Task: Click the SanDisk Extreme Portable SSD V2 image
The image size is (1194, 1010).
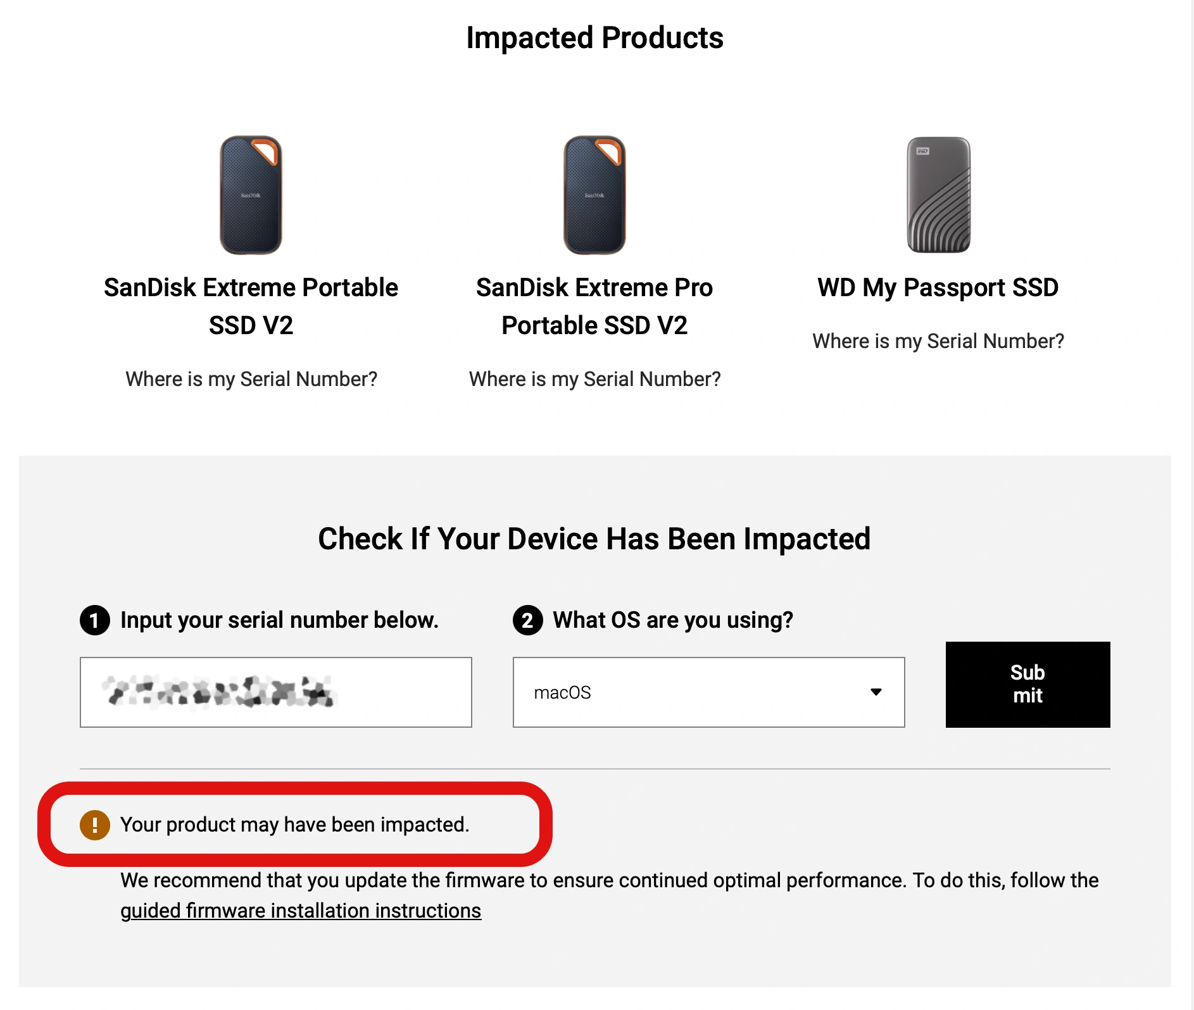Action: [251, 195]
